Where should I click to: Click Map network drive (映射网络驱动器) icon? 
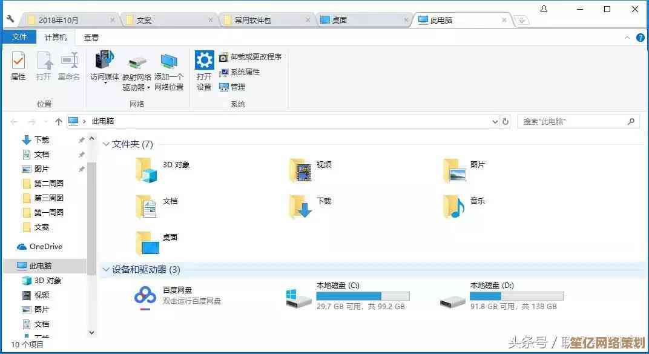tap(137, 62)
